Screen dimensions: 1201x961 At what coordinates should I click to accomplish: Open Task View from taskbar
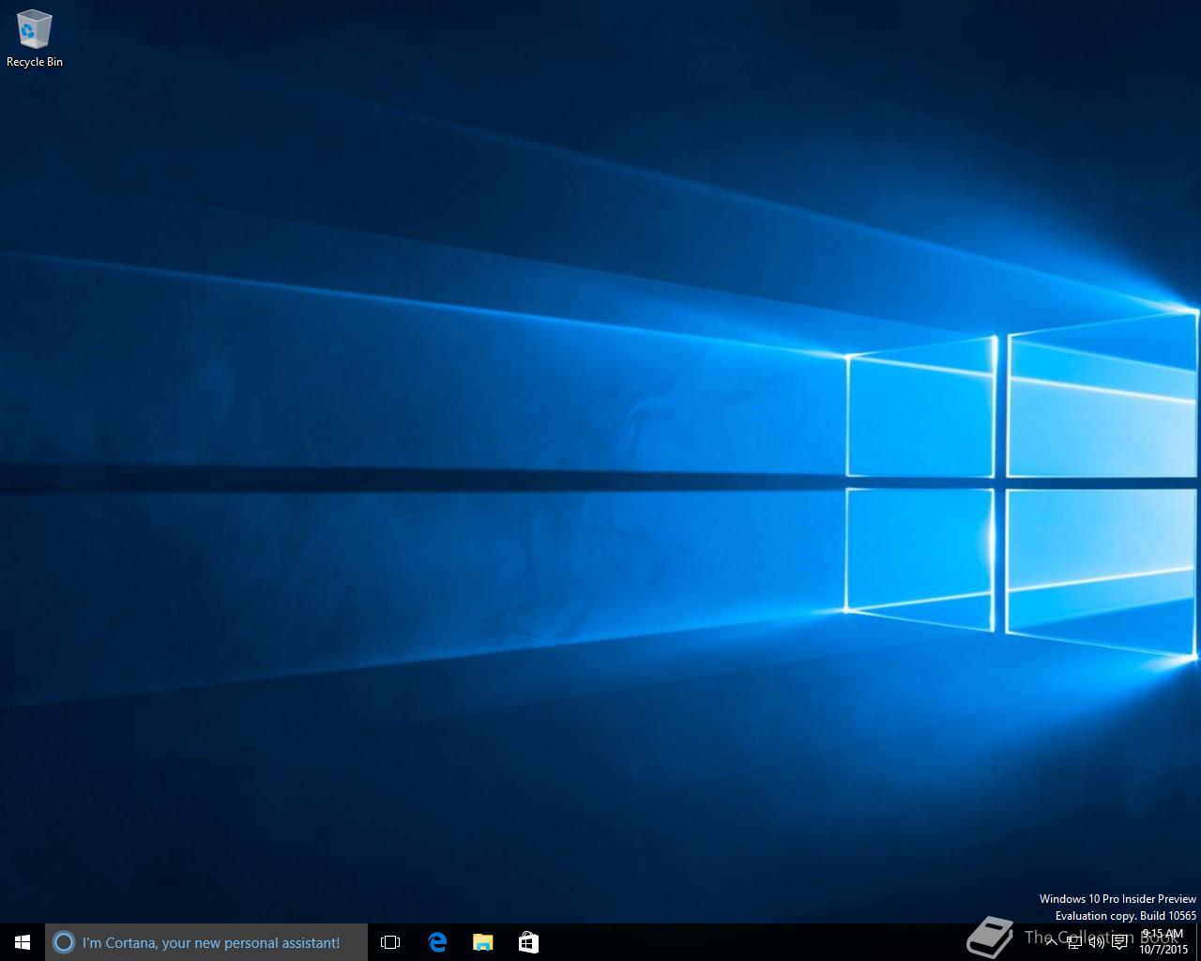click(x=390, y=942)
